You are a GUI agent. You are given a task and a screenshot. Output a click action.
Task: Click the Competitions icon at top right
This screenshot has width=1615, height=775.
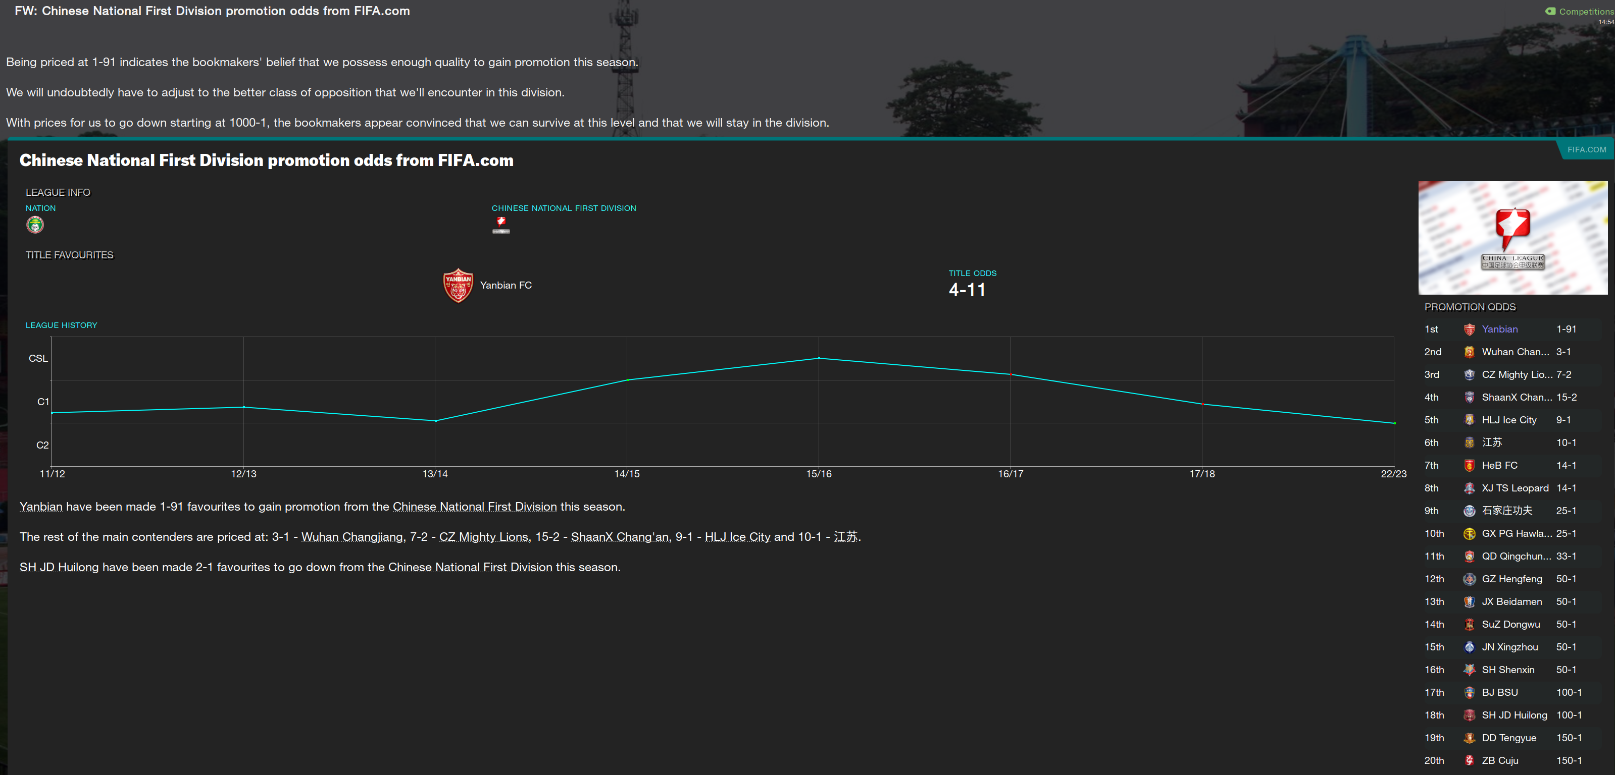(1550, 11)
